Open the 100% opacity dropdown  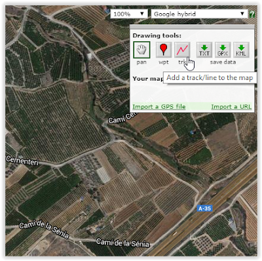(x=129, y=14)
